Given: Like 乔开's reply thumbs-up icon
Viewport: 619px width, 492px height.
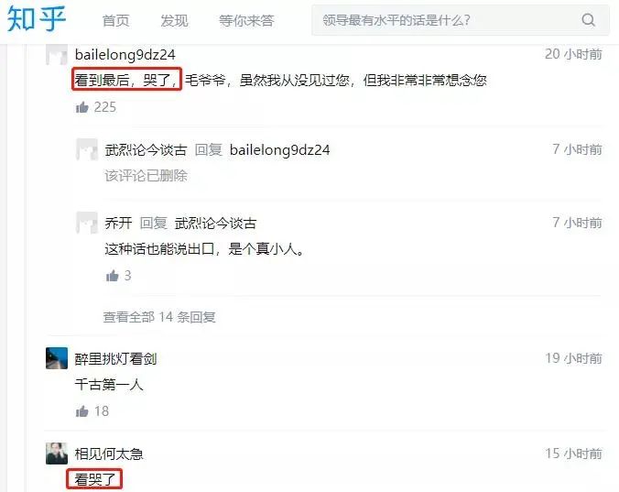Looking at the screenshot, I should [113, 275].
